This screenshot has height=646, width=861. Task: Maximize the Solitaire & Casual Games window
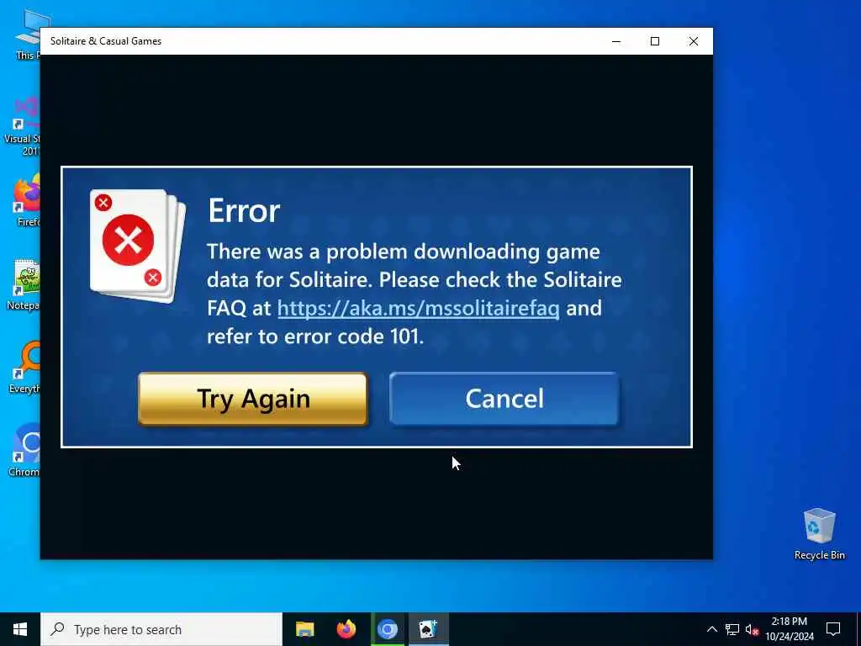(654, 41)
